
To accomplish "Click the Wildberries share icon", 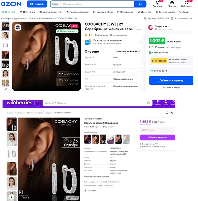I will click(x=172, y=113).
